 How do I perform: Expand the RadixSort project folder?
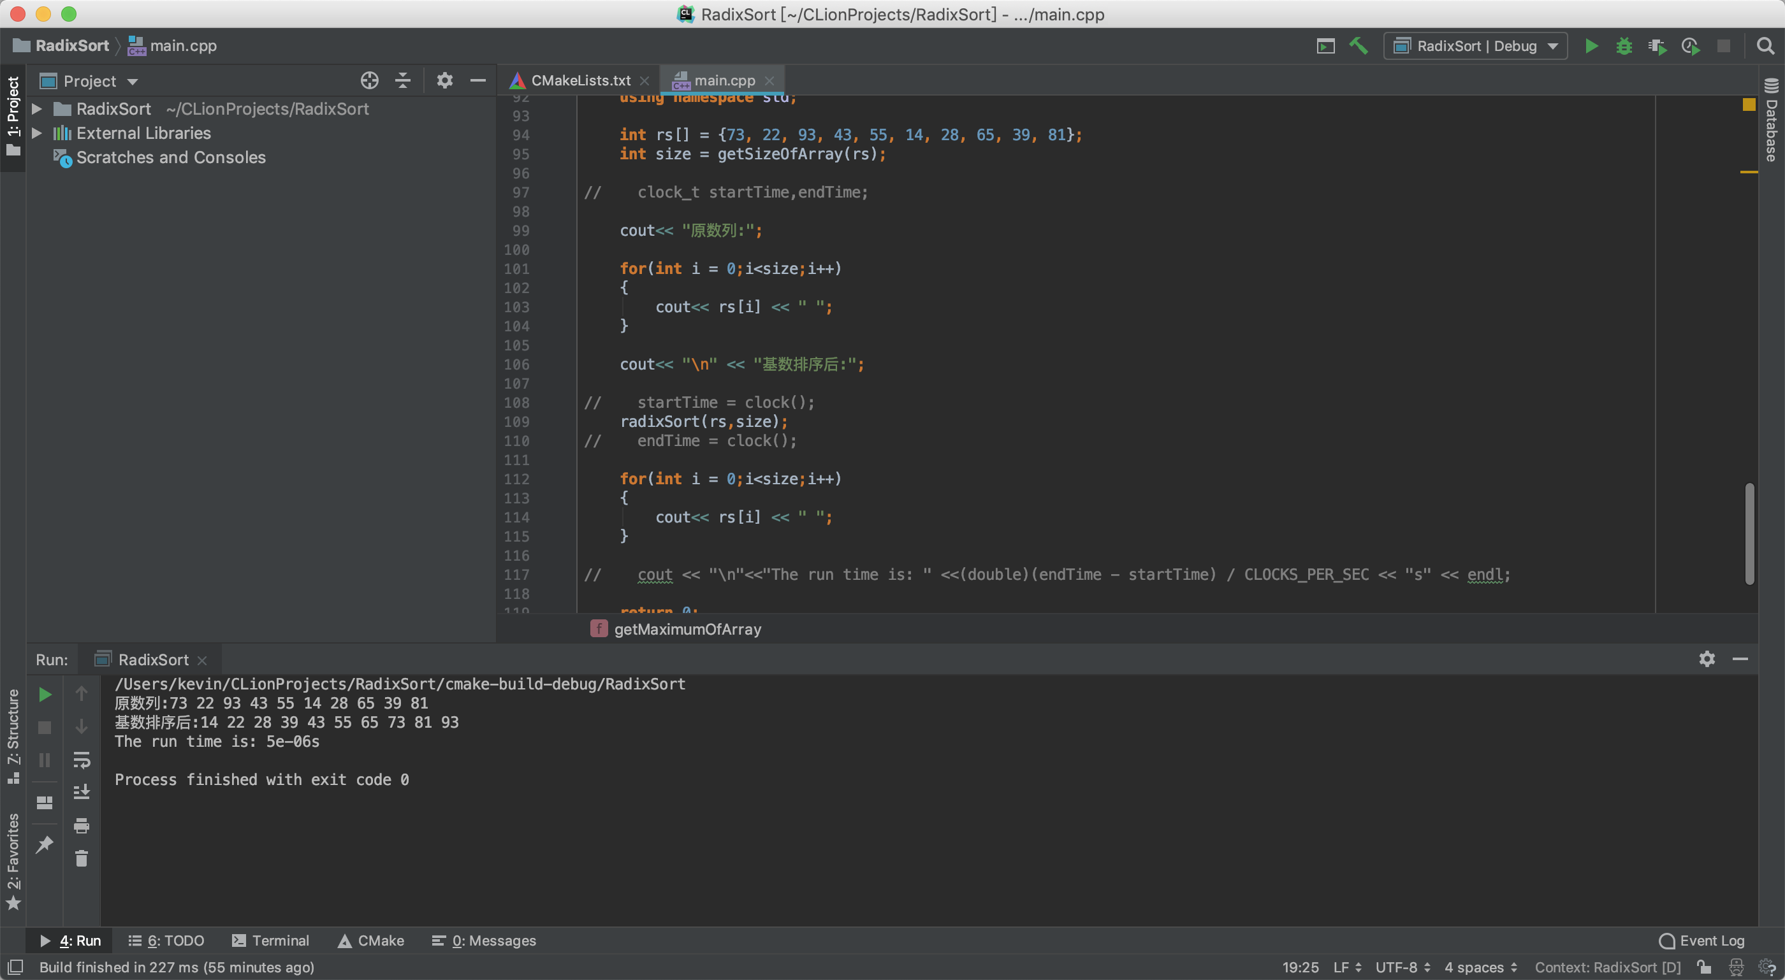38,109
